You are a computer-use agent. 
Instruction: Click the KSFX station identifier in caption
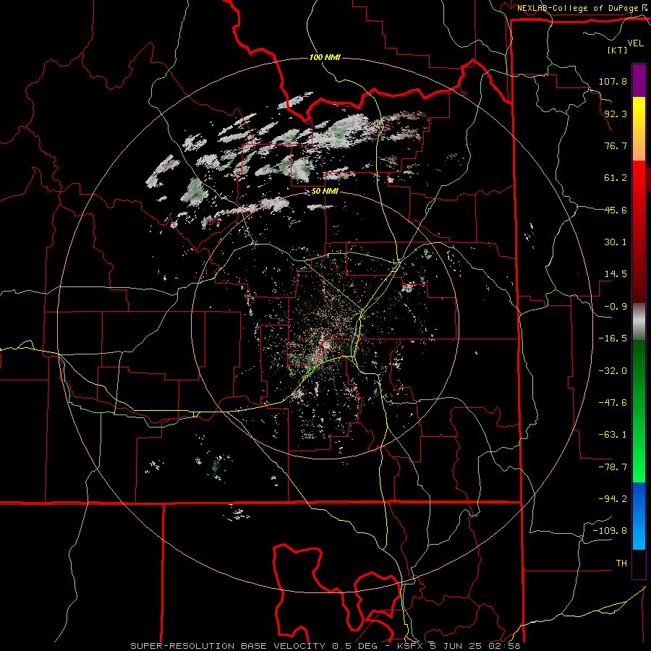tap(410, 646)
